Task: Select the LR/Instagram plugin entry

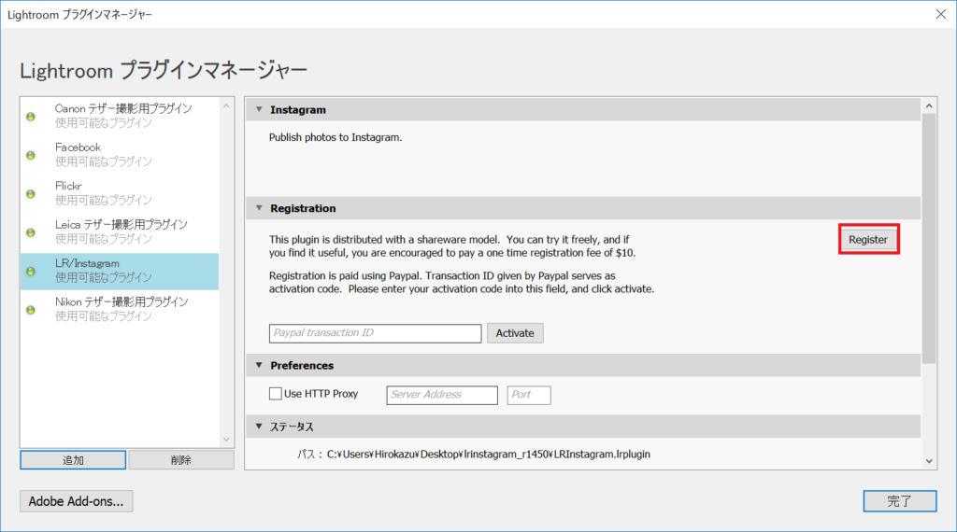Action: point(120,272)
